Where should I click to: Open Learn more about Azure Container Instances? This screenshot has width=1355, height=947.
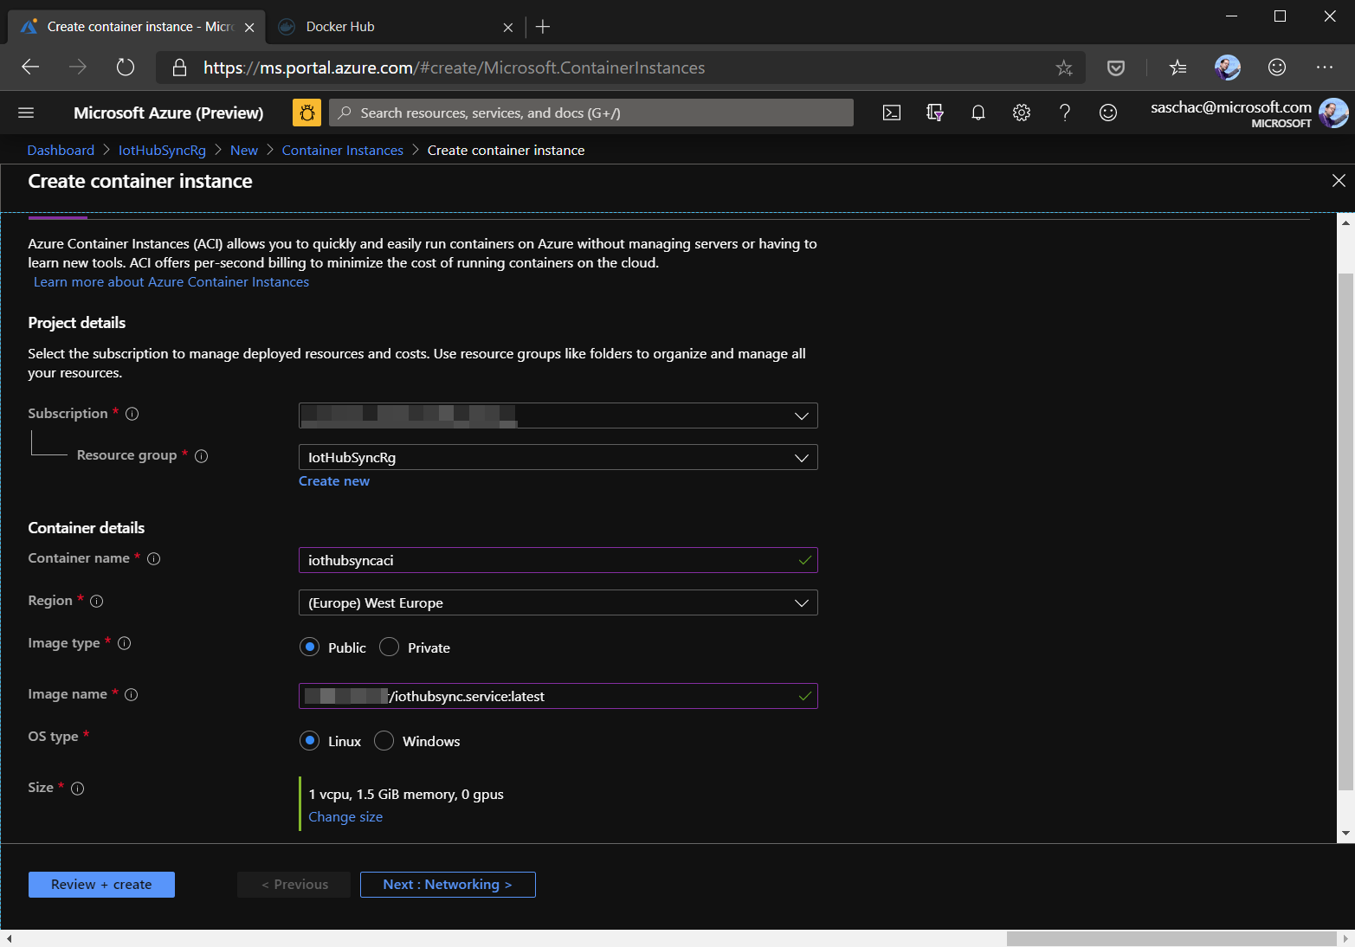(171, 282)
